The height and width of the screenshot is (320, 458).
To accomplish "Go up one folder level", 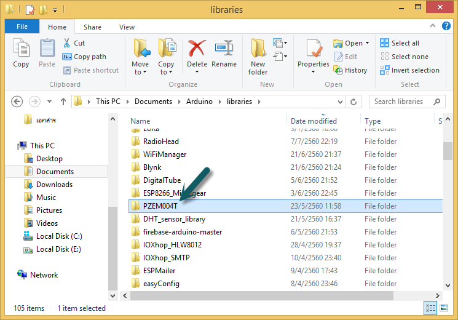I will pyautogui.click(x=63, y=102).
